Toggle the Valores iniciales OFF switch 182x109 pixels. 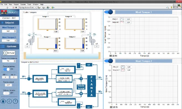point(6,93)
